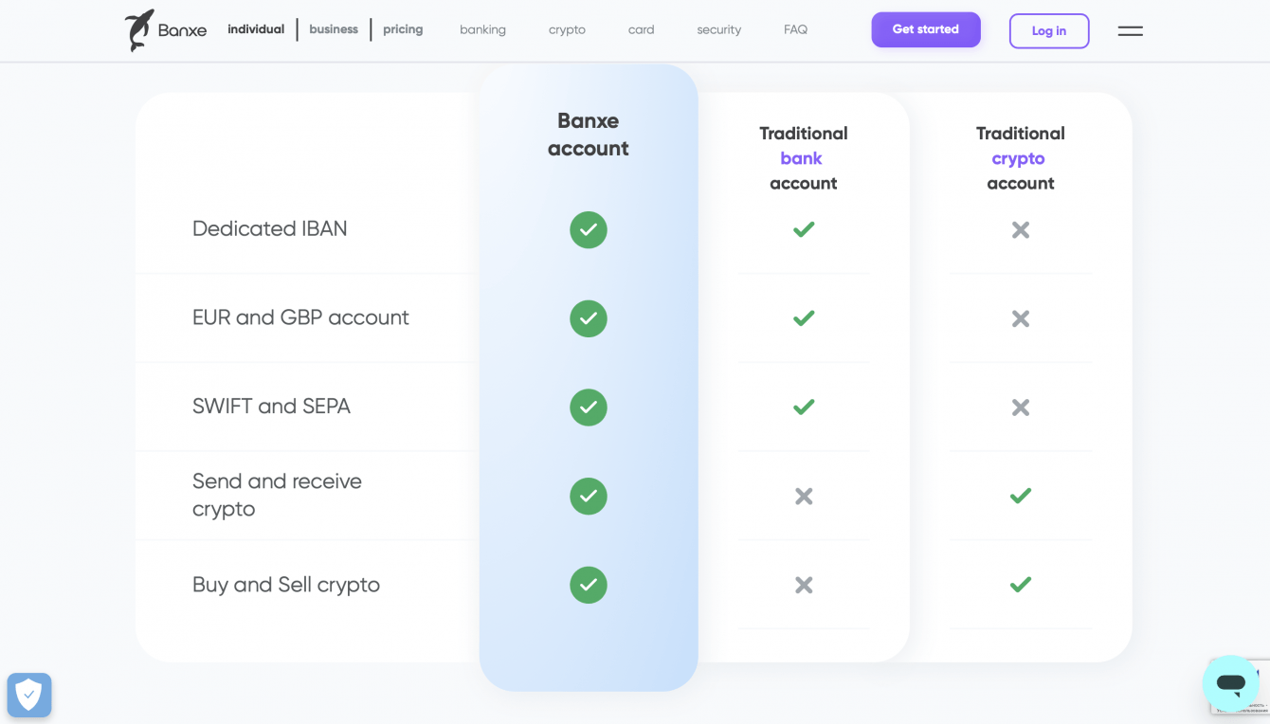Open the security navigation link

tap(718, 30)
